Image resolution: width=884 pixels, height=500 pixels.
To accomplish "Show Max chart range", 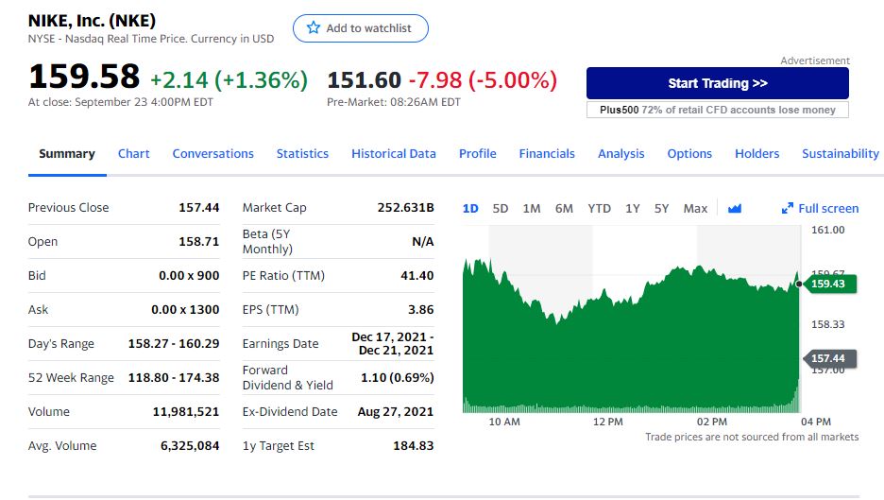I will click(695, 209).
